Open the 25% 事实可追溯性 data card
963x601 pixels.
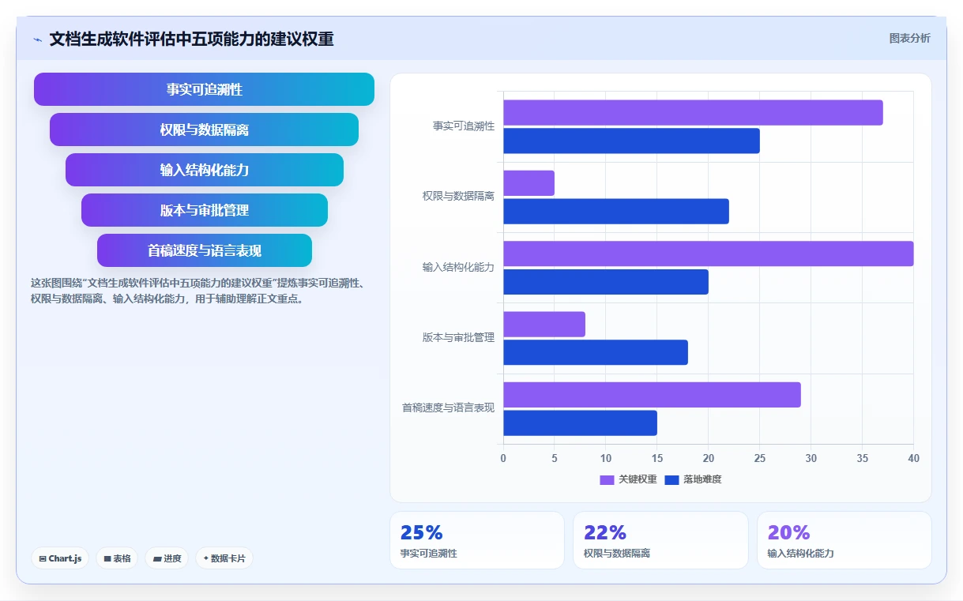click(x=477, y=540)
